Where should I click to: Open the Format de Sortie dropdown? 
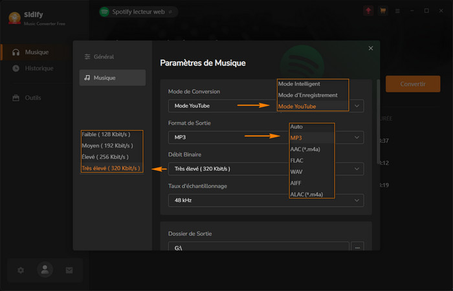265,137
